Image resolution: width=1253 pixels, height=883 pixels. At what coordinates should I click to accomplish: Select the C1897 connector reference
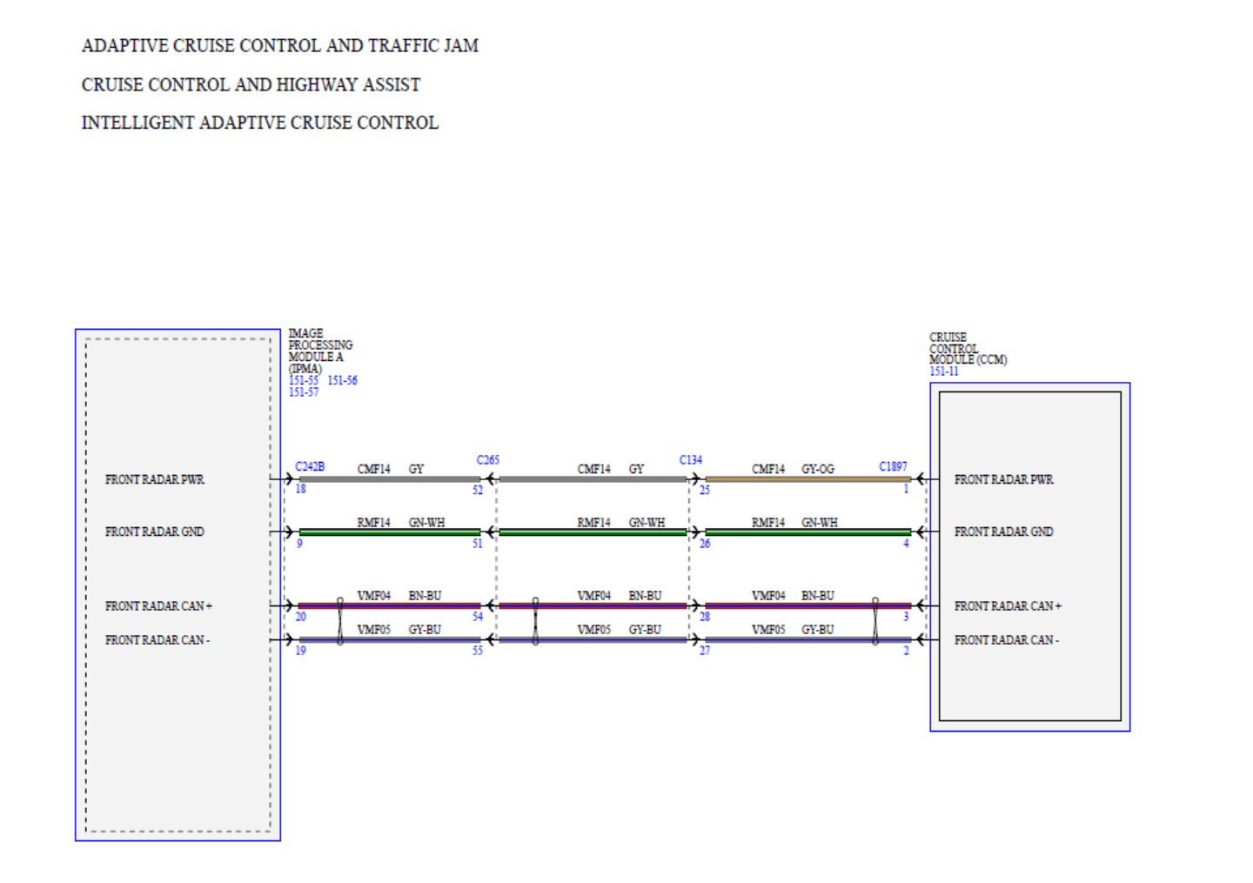pyautogui.click(x=893, y=467)
